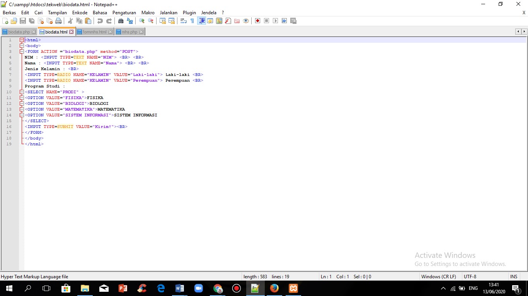
Task: Open Windows notification center icon
Action: pyautogui.click(x=516, y=288)
